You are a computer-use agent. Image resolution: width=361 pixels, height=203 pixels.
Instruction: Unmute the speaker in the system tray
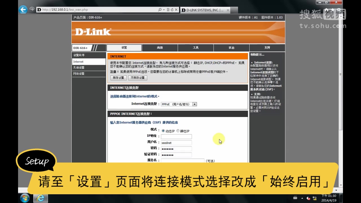tap(308, 198)
